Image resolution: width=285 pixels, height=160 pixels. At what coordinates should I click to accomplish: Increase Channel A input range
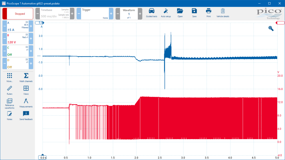point(31,26)
